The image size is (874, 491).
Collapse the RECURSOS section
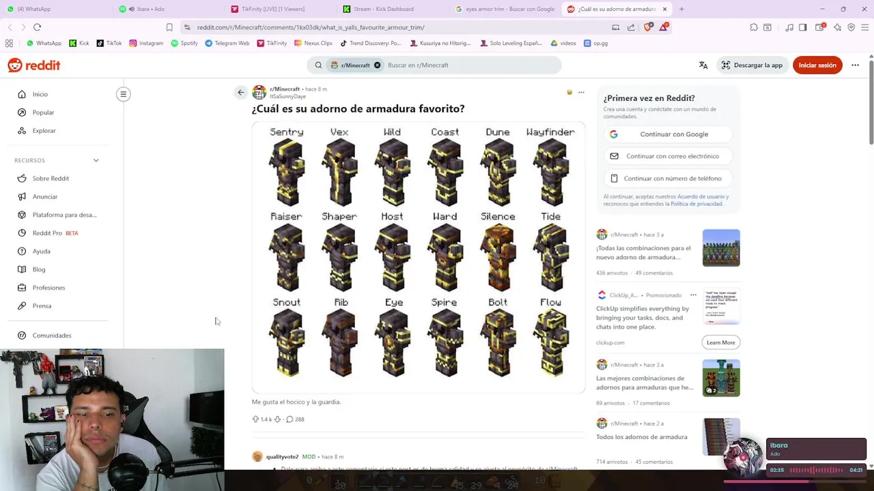(x=96, y=160)
